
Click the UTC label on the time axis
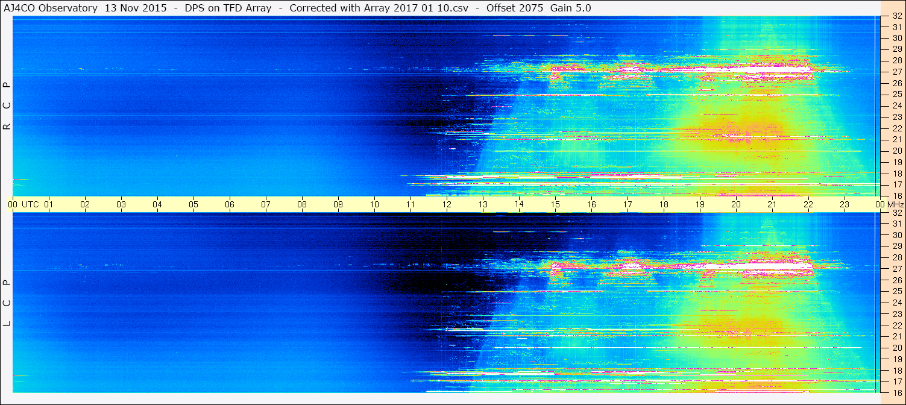click(30, 204)
